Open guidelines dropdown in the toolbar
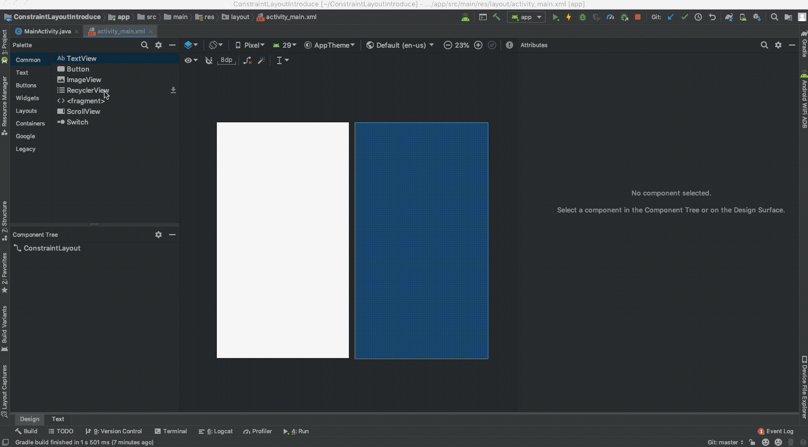This screenshot has height=447, width=808. 283,60
